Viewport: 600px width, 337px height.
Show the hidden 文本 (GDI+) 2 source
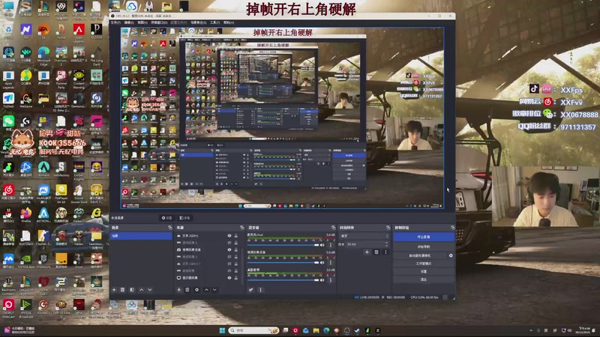[x=229, y=264]
